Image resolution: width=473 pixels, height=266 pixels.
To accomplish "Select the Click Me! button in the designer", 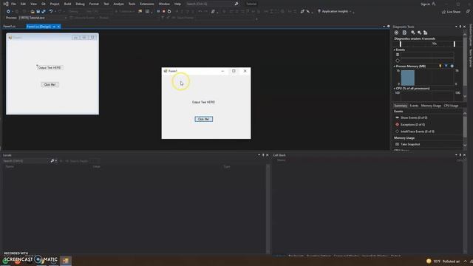I will click(50, 85).
